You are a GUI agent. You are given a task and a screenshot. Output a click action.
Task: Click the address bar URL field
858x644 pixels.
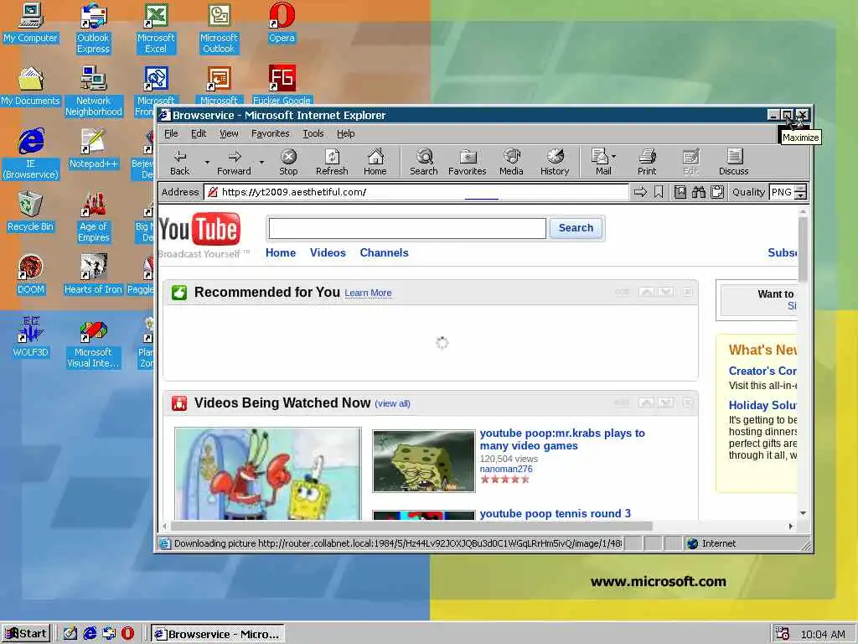point(416,192)
